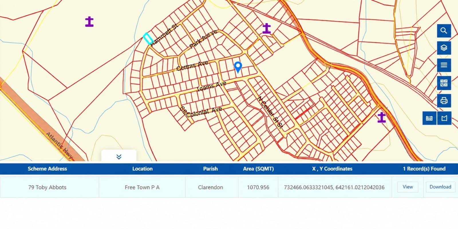Download the 79 Toby Abbots record

440,187
